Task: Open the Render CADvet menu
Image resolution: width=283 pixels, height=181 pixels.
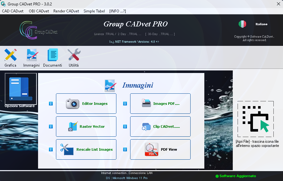Action: pyautogui.click(x=66, y=11)
